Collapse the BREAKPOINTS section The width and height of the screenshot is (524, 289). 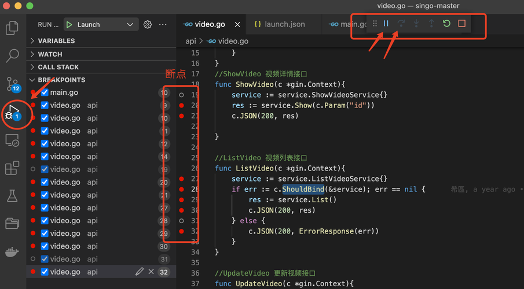point(101,80)
